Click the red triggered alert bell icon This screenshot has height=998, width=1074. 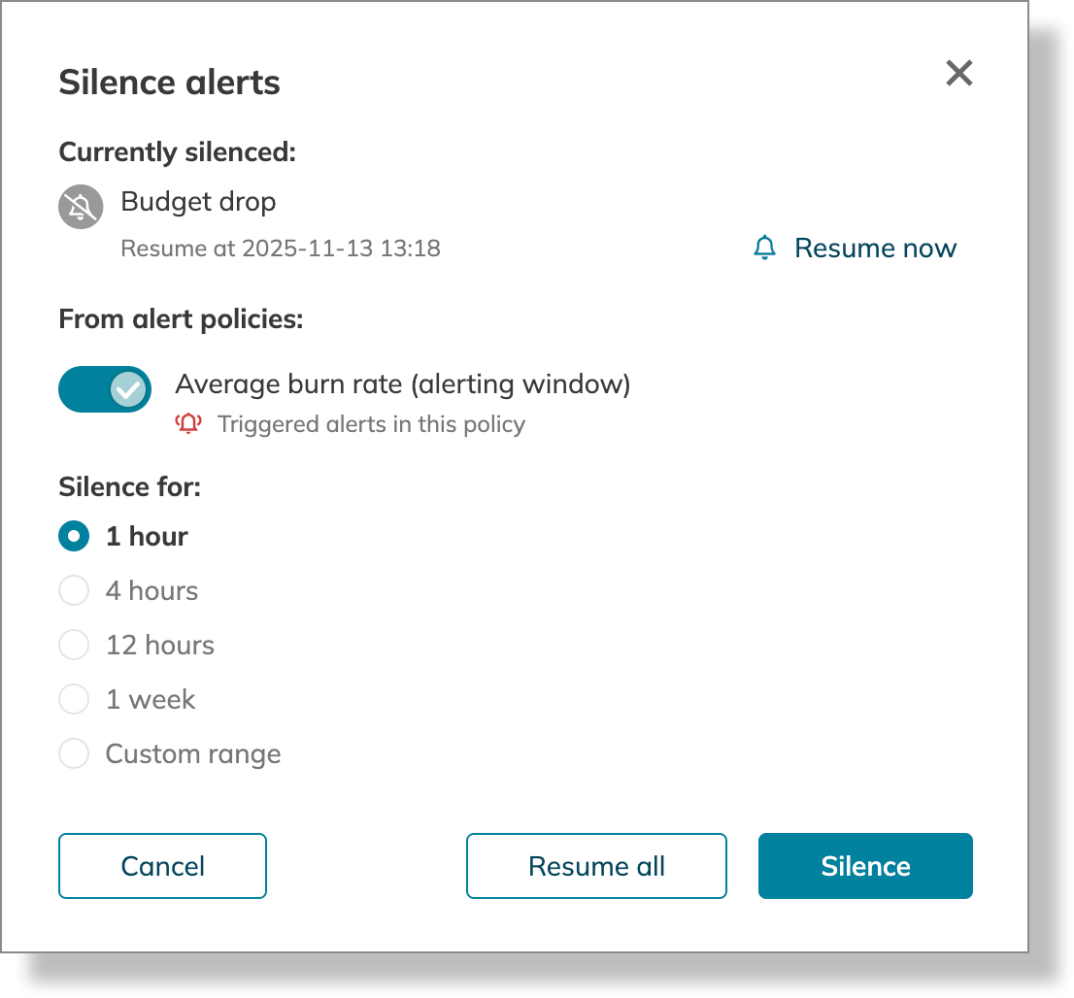pos(188,424)
